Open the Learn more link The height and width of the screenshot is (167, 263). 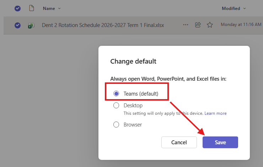tap(215, 113)
